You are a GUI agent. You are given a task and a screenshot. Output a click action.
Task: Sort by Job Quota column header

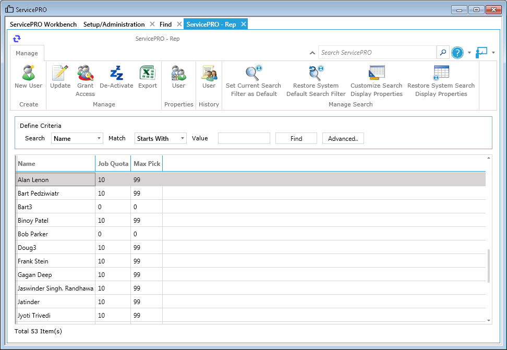tap(113, 164)
